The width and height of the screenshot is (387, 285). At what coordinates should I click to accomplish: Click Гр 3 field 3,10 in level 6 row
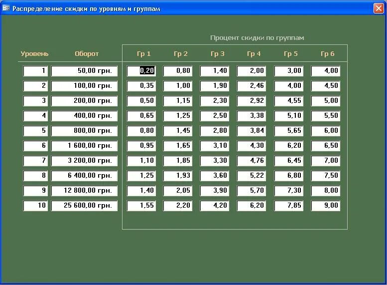pos(215,146)
